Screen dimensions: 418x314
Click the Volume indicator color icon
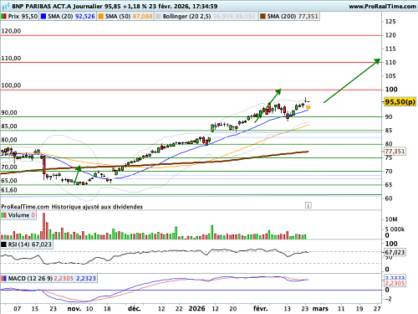click(x=4, y=215)
